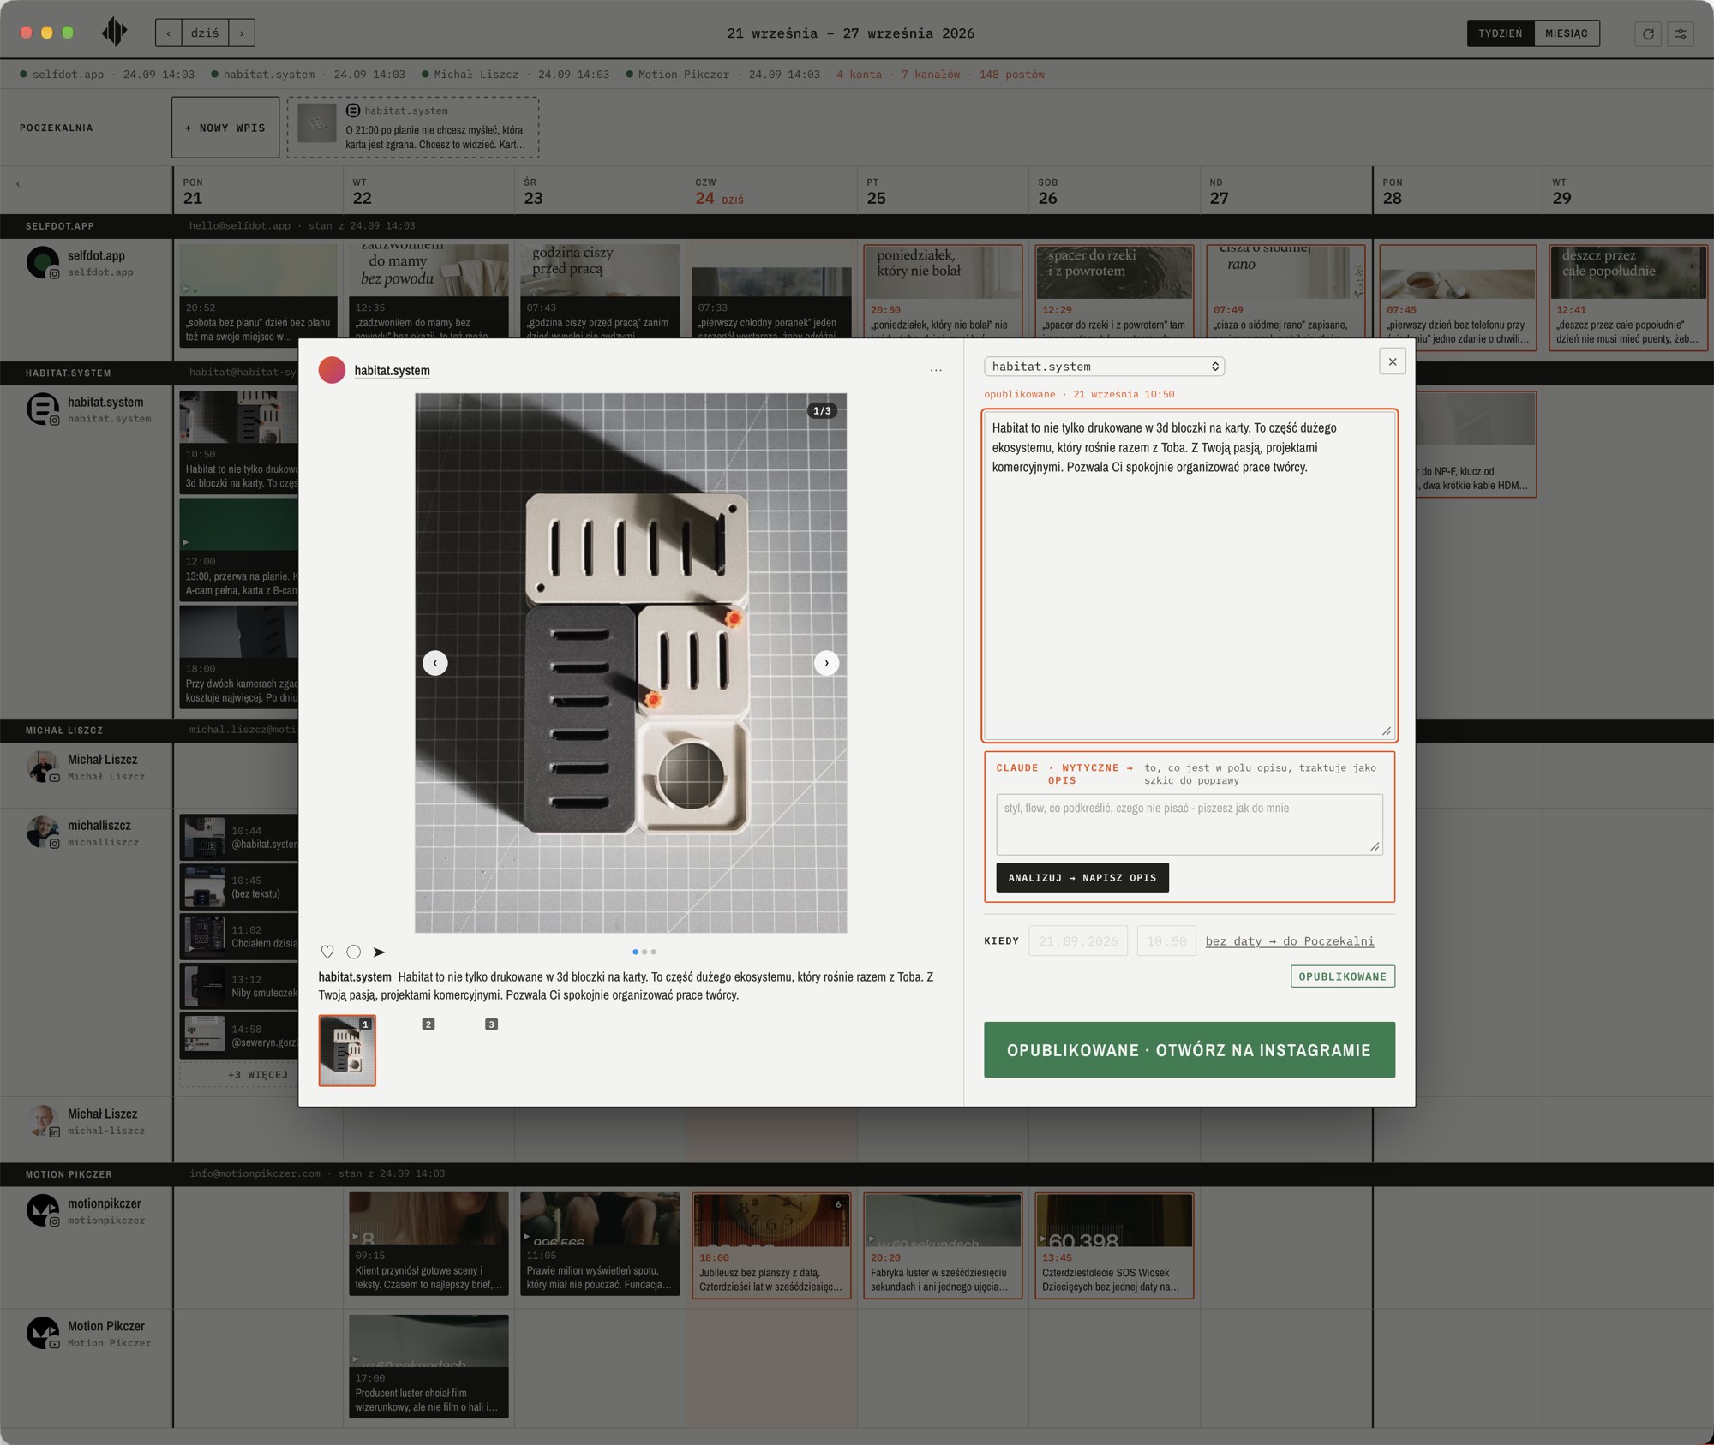Click the bez daty → do Poczekalni link

tap(1290, 940)
